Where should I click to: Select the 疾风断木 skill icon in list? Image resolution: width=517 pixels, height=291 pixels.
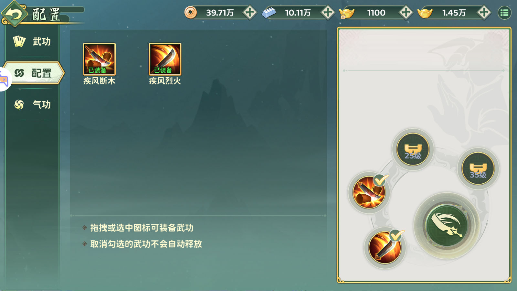[x=99, y=59]
